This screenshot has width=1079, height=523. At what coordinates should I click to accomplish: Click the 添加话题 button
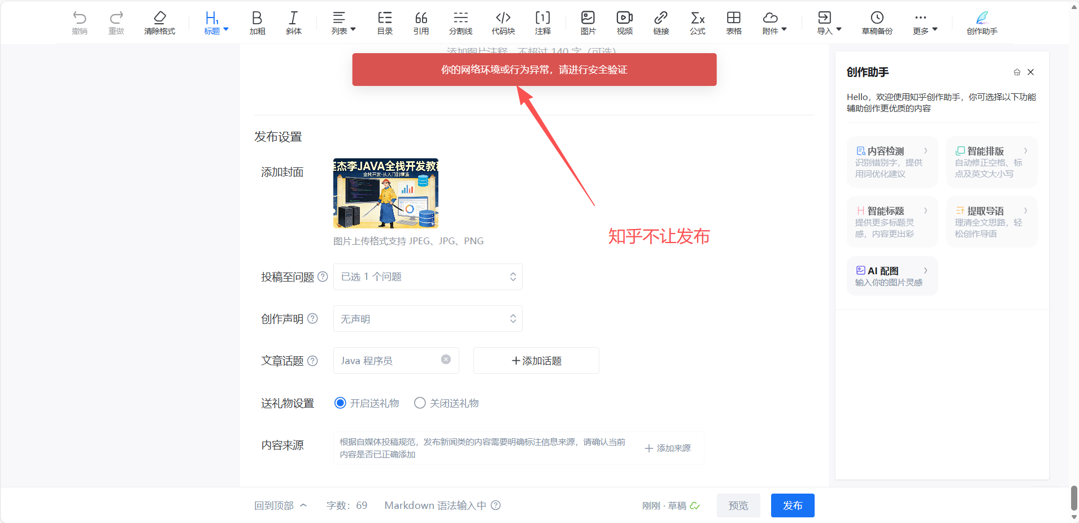536,361
